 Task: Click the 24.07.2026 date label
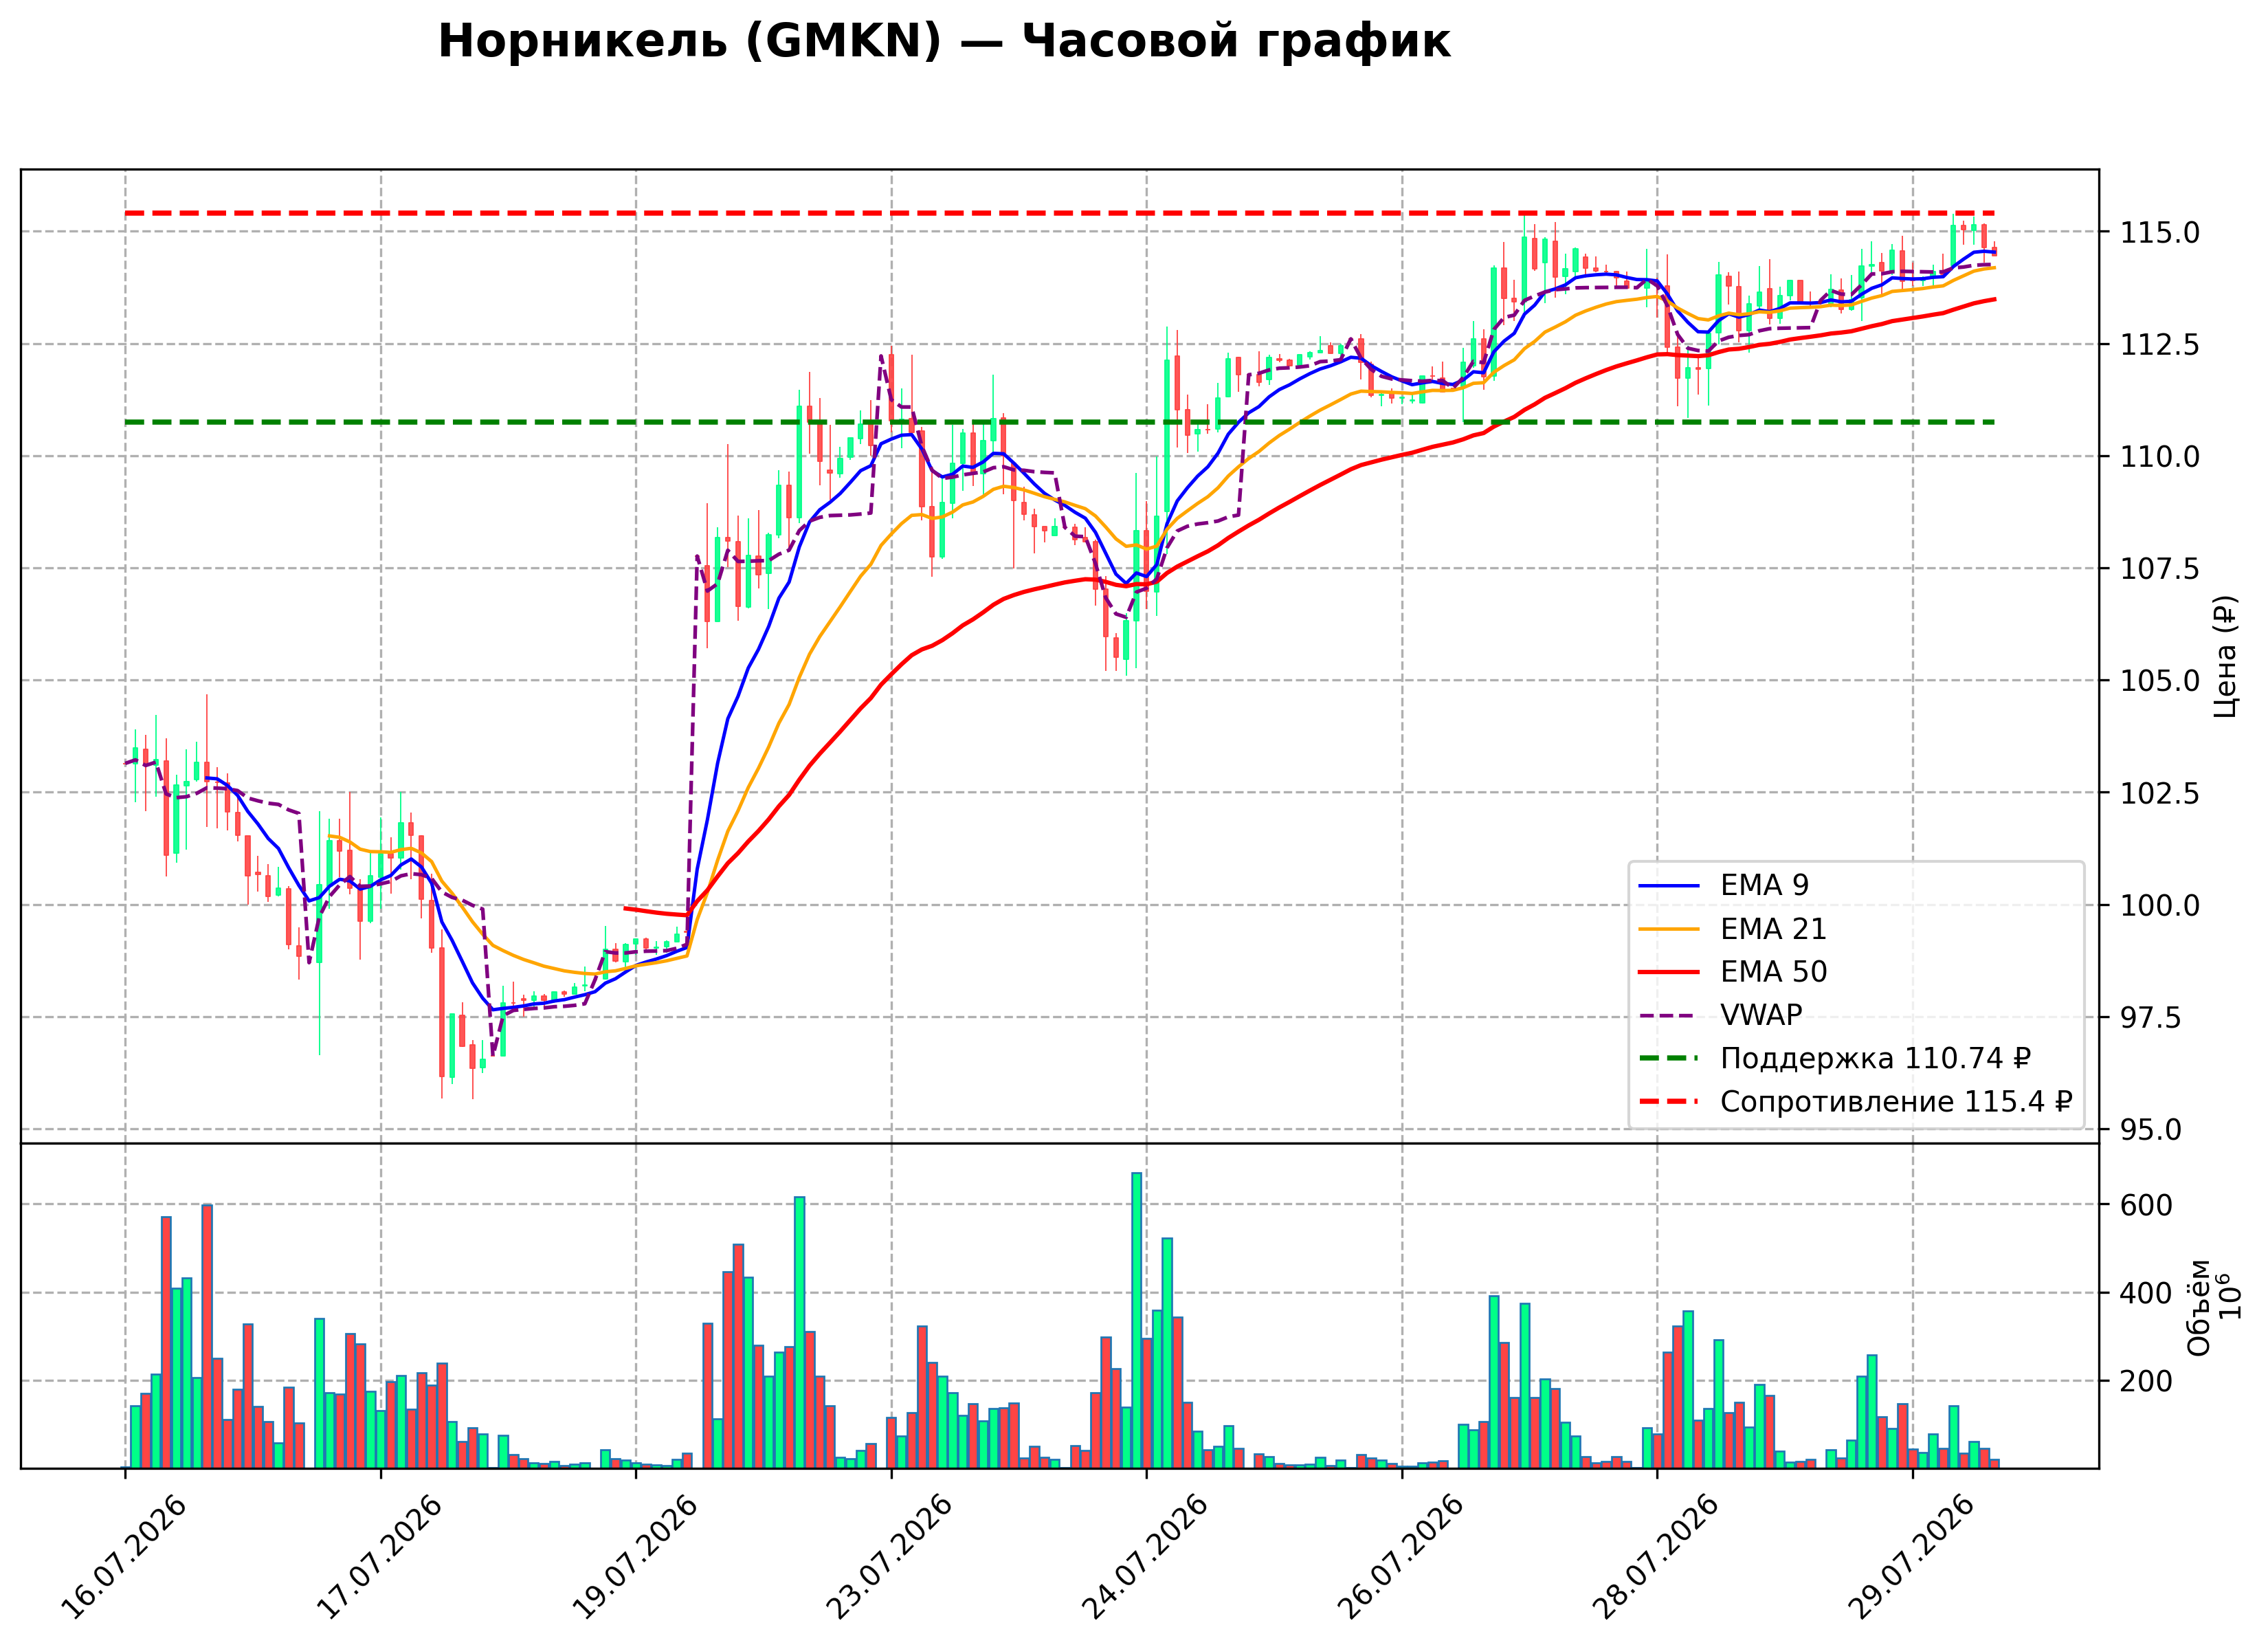click(1145, 1558)
